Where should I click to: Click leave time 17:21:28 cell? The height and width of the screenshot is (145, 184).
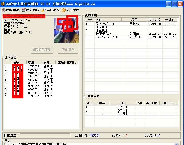click(x=155, y=37)
